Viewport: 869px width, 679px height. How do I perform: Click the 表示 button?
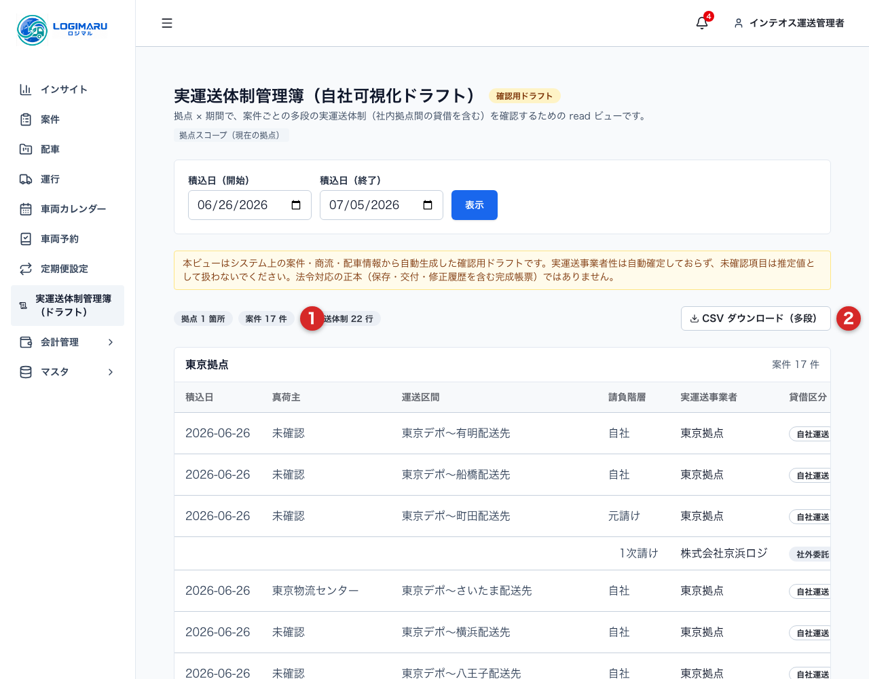475,205
